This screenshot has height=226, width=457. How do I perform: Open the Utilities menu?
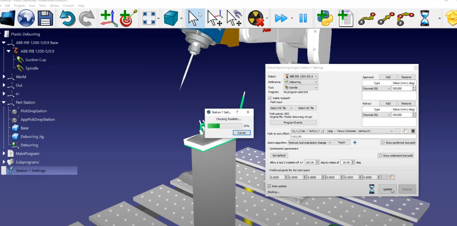point(54,6)
